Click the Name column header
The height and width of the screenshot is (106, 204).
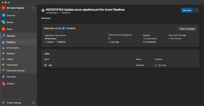click(47, 59)
